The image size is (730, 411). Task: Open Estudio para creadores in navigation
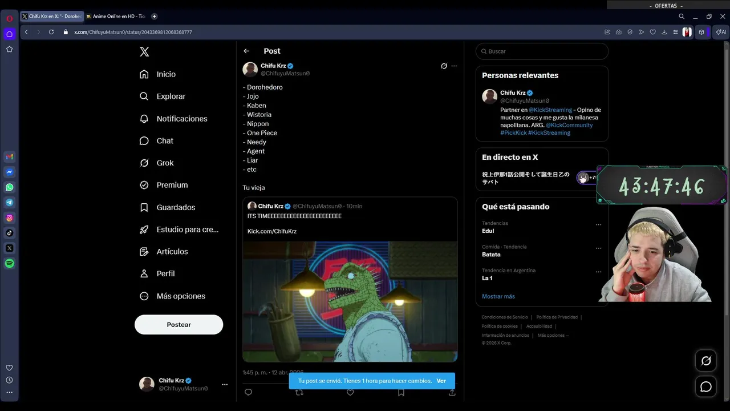point(180,229)
